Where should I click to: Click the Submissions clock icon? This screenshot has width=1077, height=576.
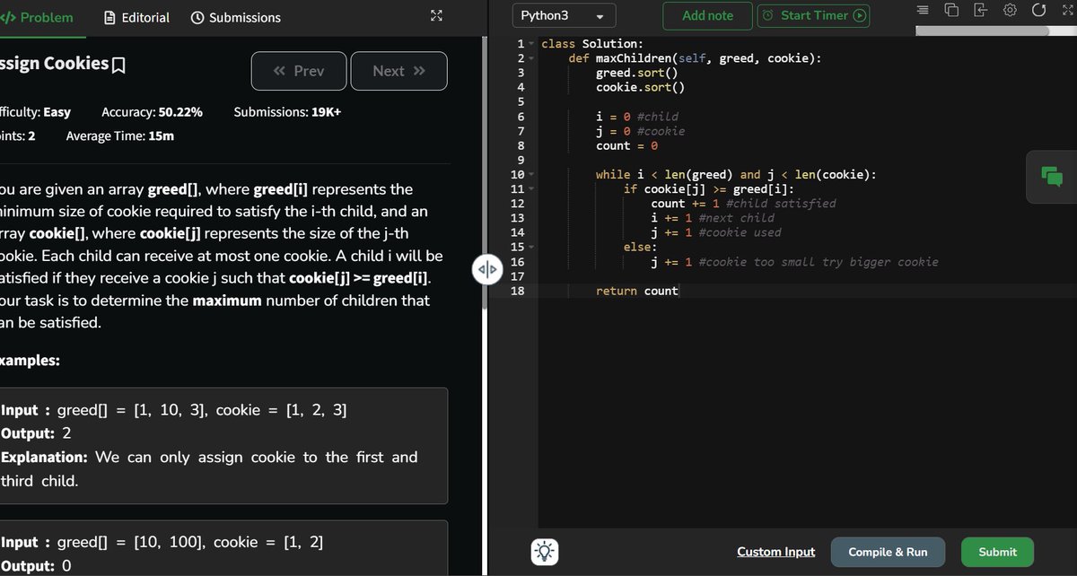197,17
